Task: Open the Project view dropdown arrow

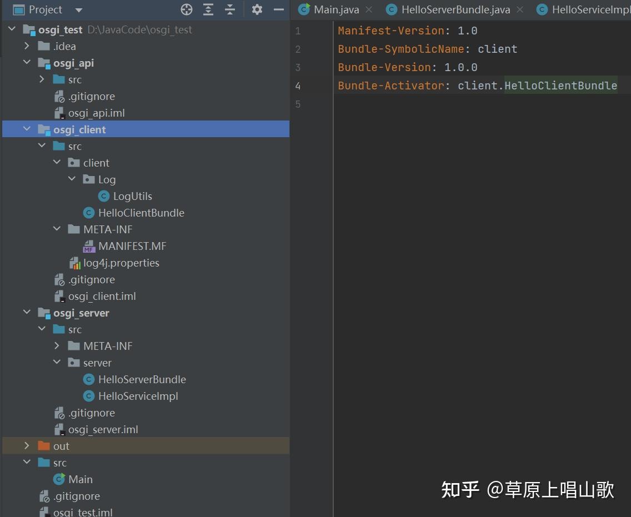Action: click(79, 10)
